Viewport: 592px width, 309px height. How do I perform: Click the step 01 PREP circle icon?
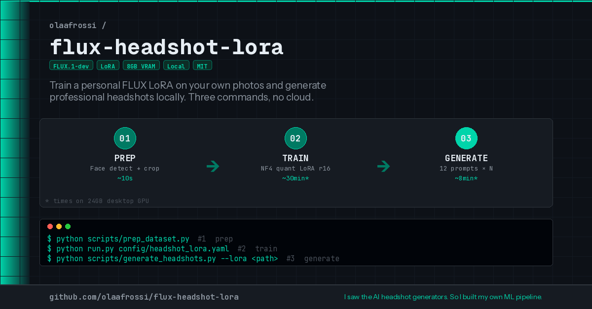125,138
